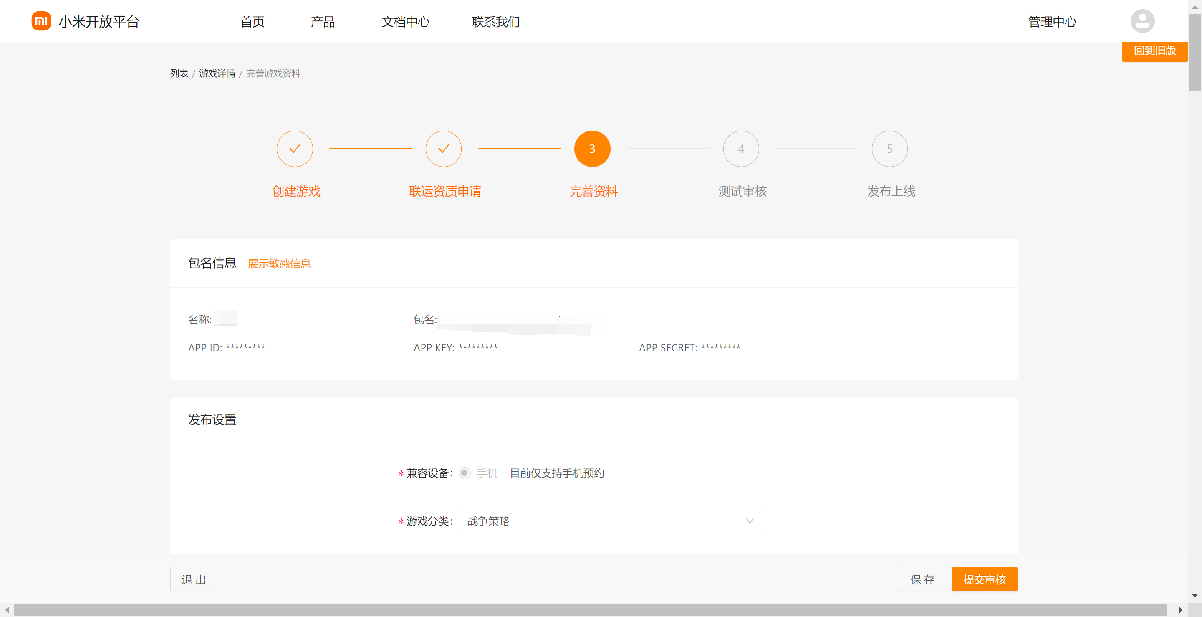Click the scrollbar down arrow
1202x617 pixels.
tap(1195, 595)
